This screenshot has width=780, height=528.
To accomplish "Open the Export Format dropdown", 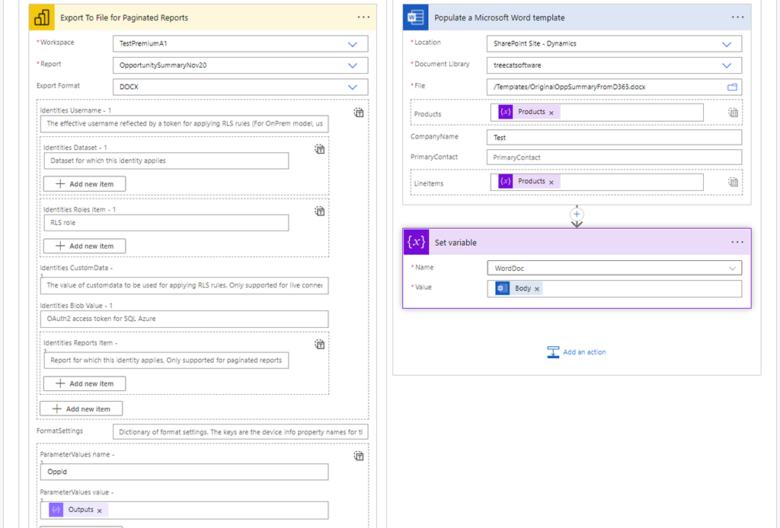I will click(x=353, y=87).
